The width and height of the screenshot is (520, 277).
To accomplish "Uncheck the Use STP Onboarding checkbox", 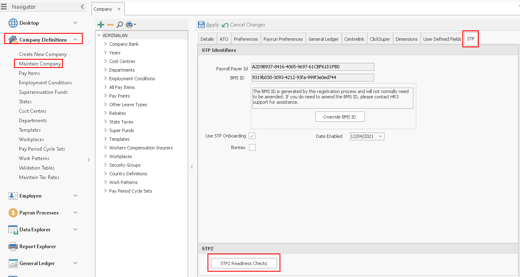I will pyautogui.click(x=252, y=136).
